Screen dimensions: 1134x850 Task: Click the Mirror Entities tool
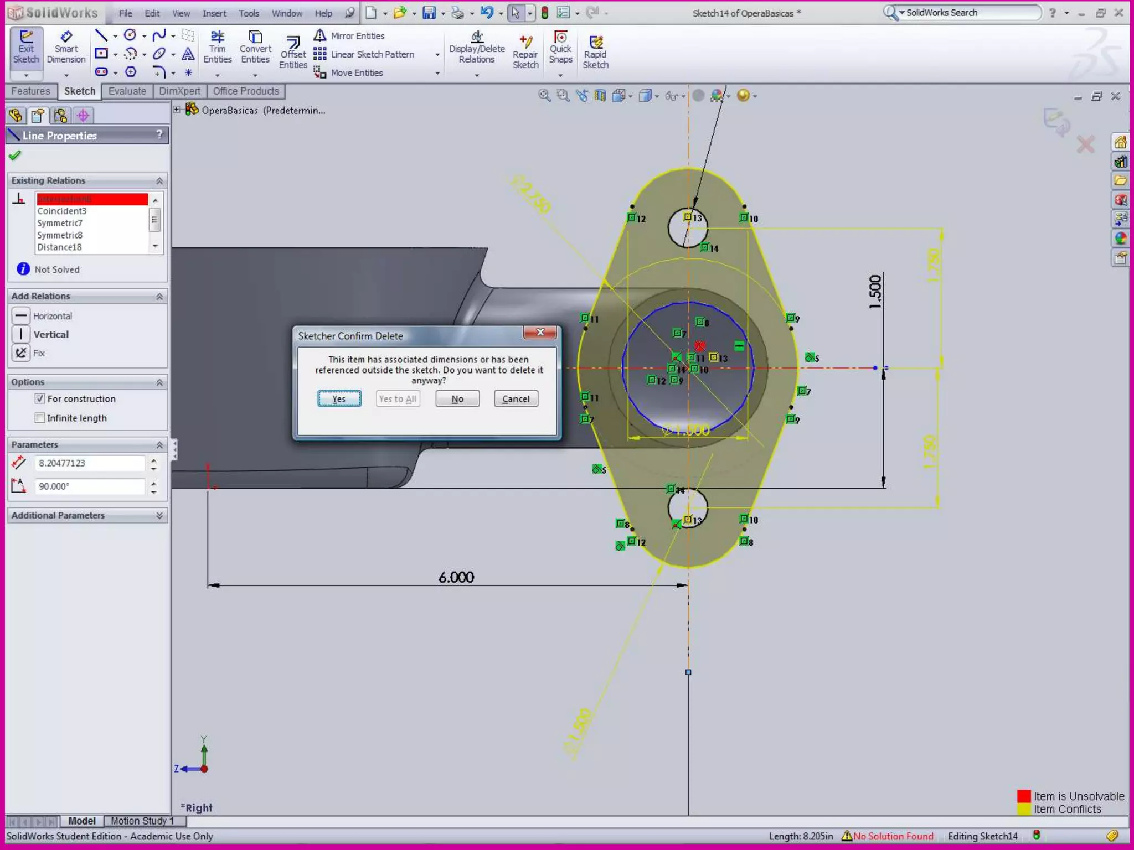(350, 36)
